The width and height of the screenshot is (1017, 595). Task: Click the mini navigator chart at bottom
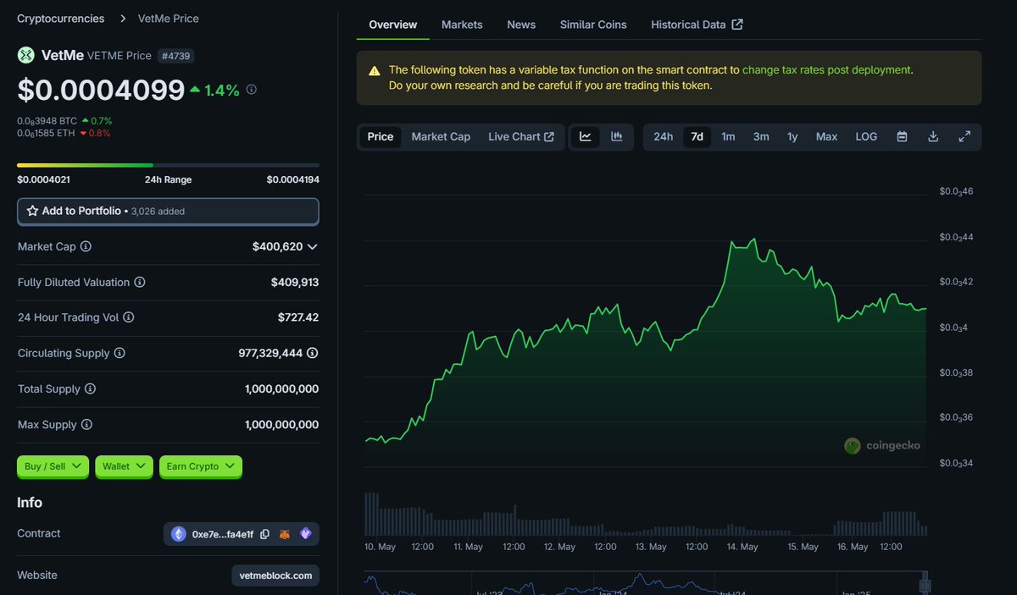click(x=644, y=583)
